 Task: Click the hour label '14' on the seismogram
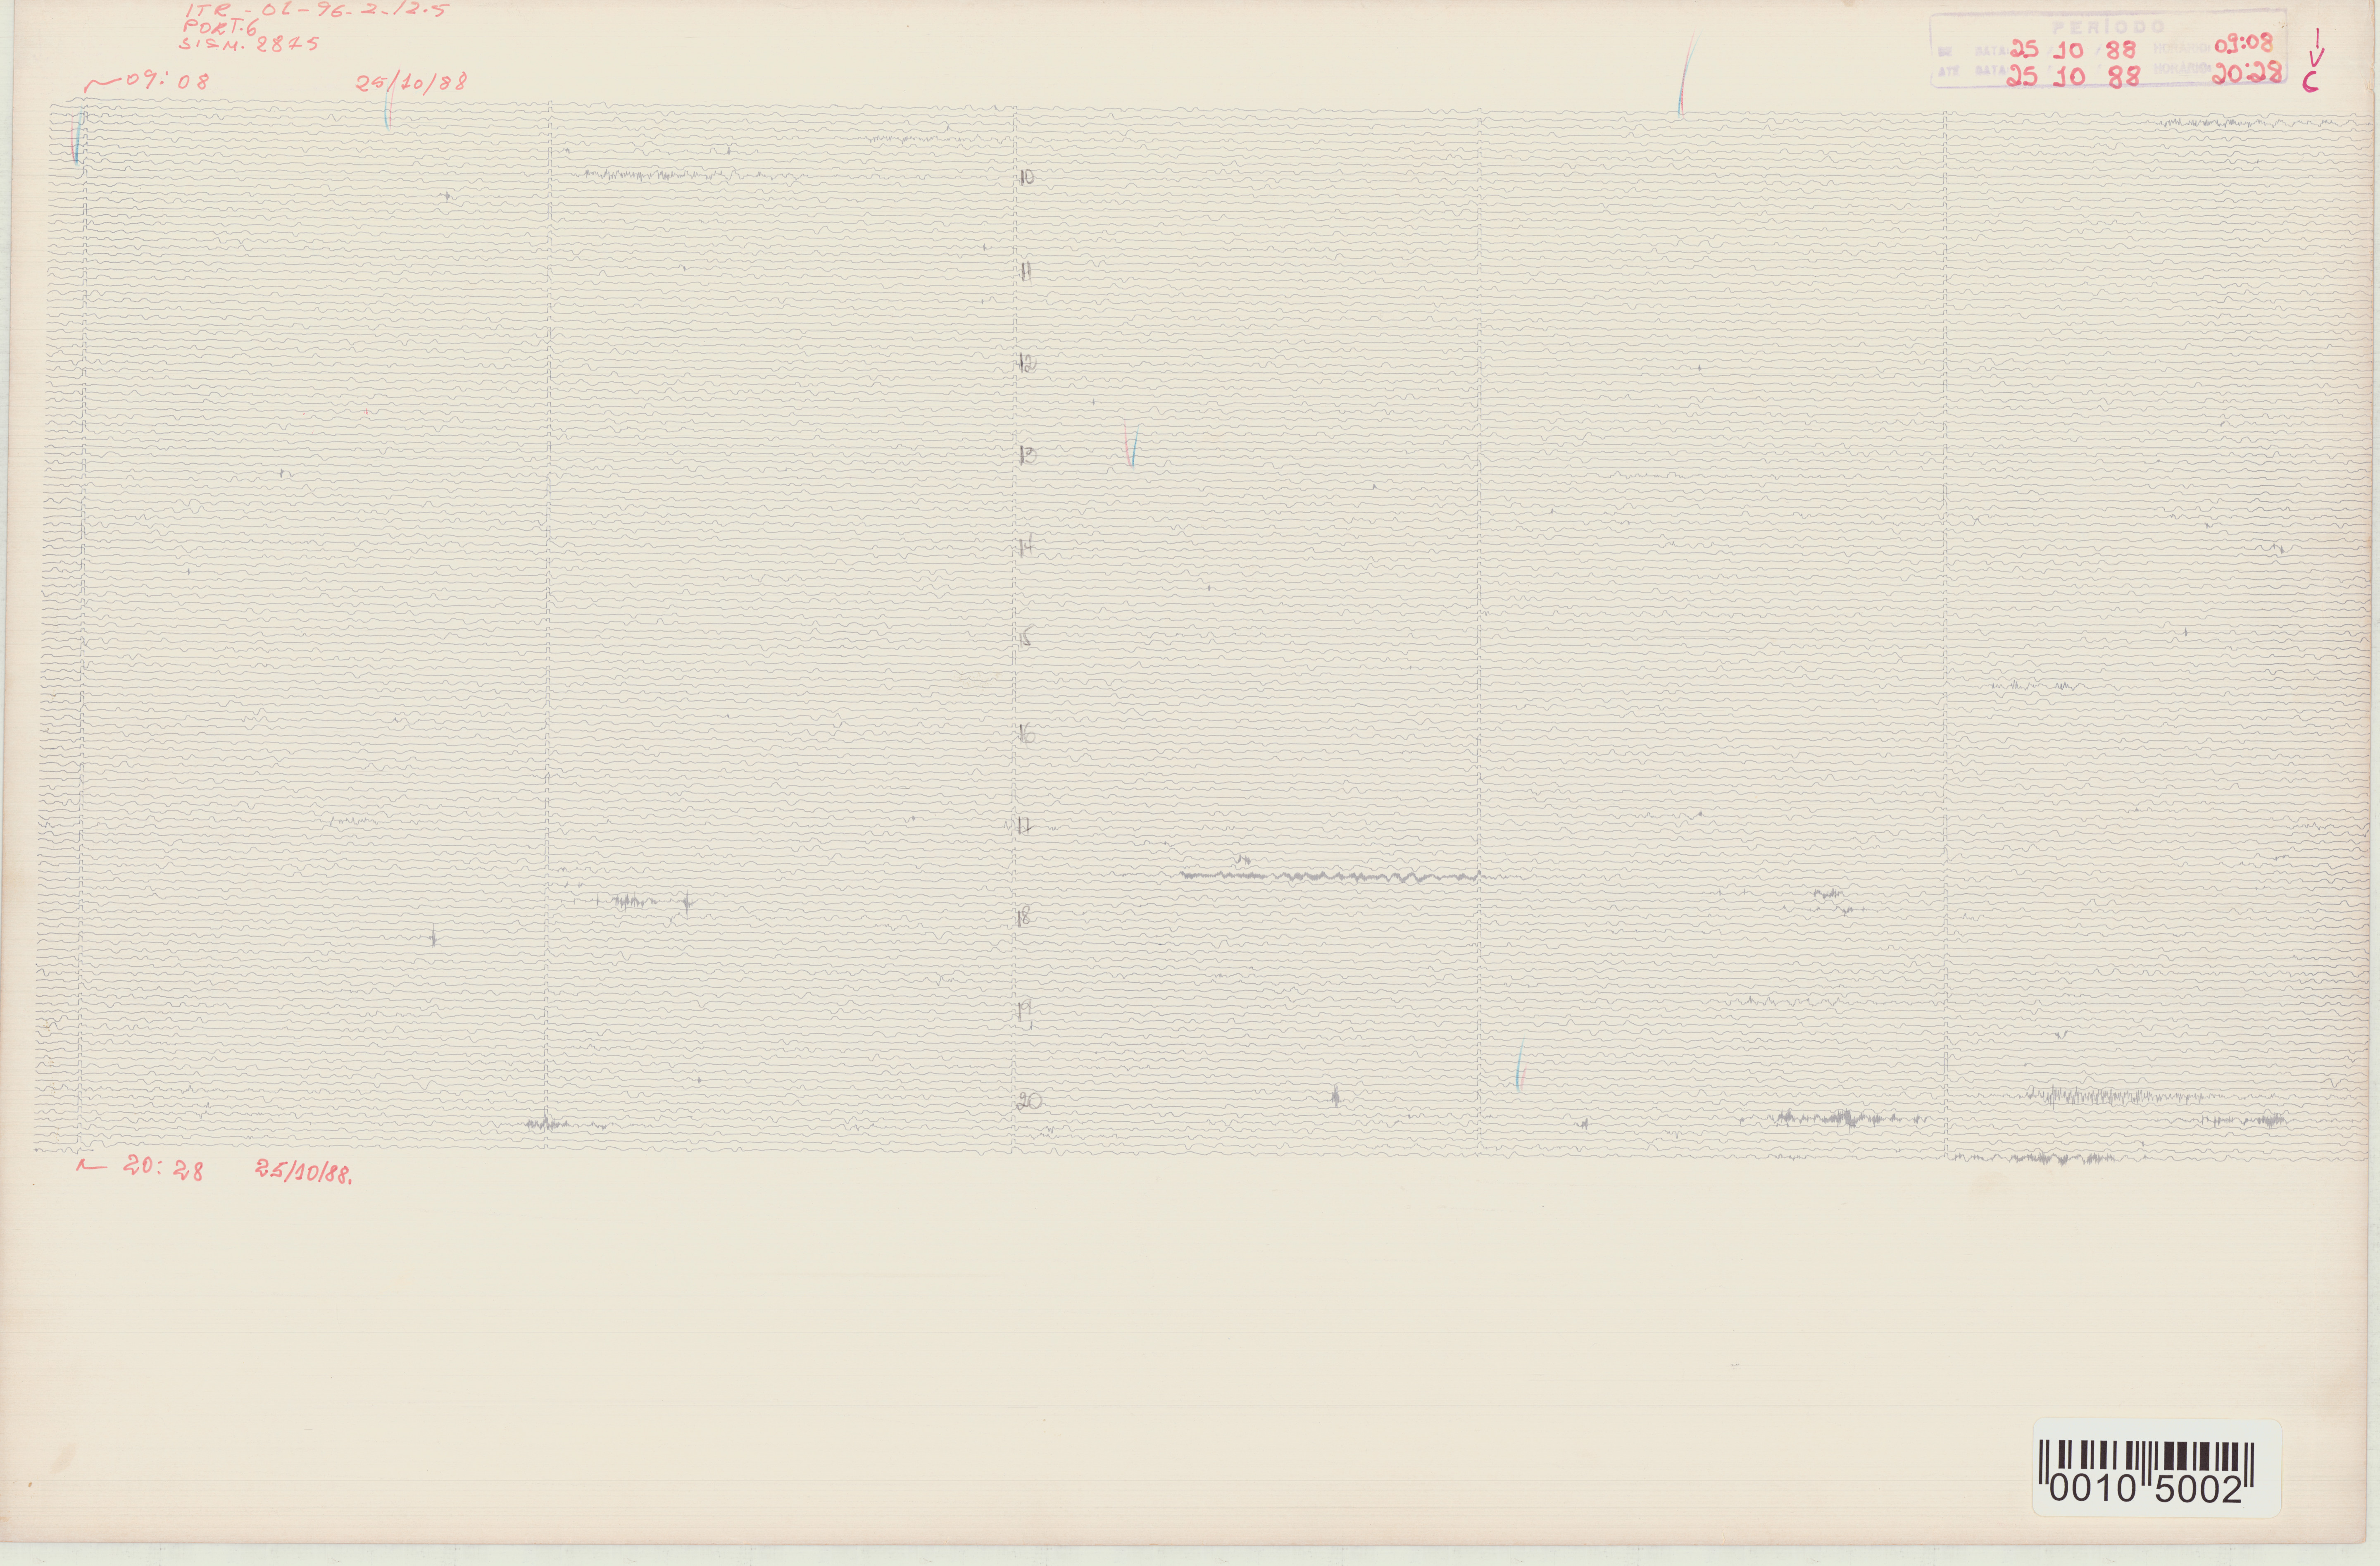click(1026, 547)
